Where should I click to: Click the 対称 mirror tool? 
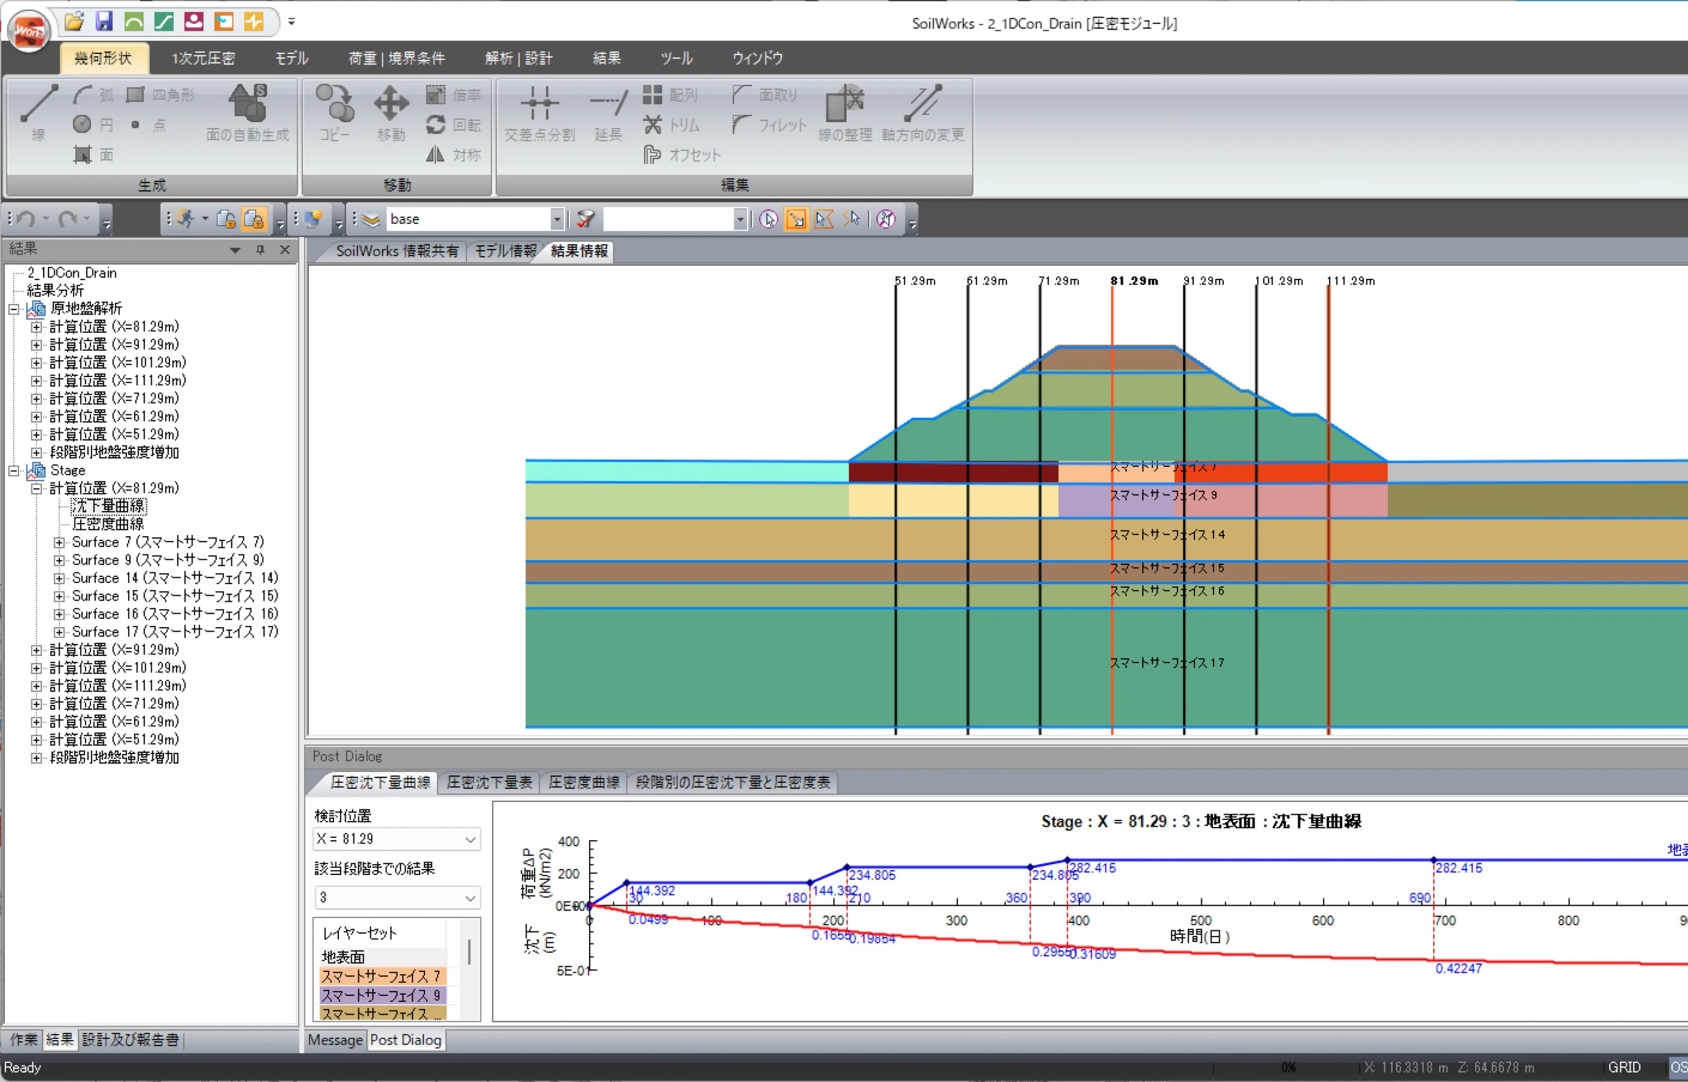[453, 155]
